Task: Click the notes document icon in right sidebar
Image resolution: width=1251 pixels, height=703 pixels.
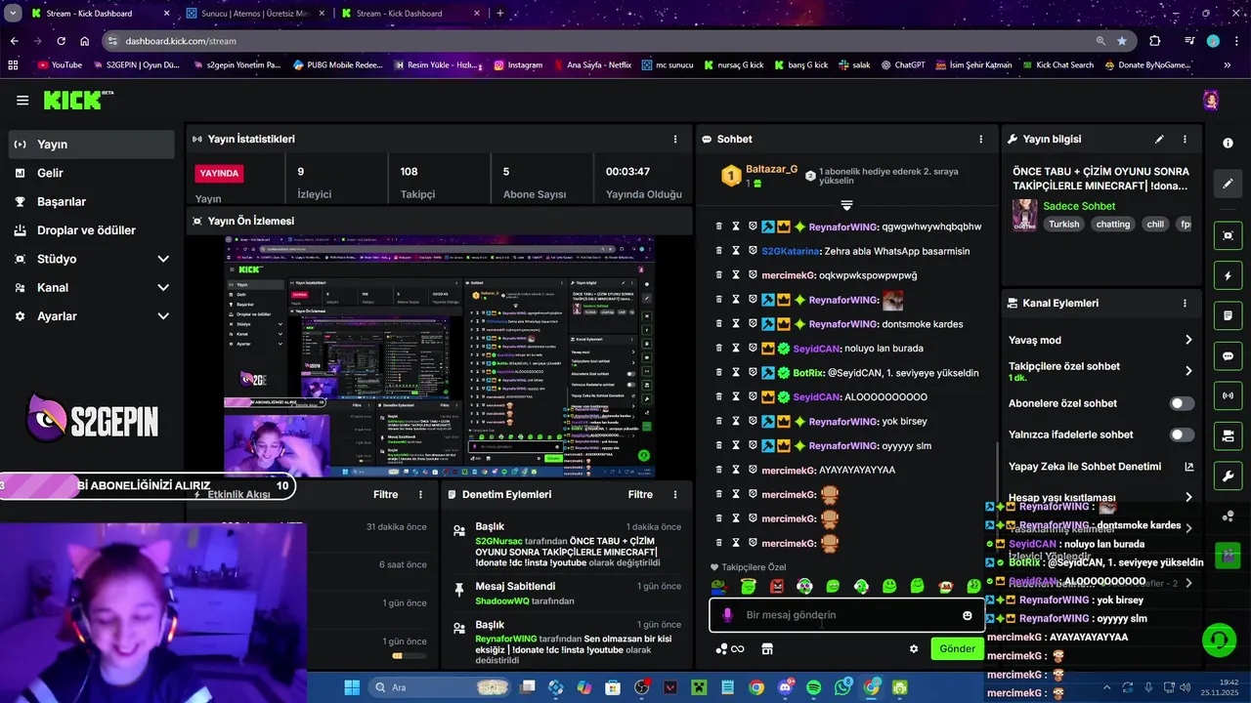Action: 1228,316
